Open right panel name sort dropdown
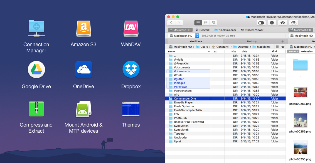Screen dimensions: 315x163 293,51
